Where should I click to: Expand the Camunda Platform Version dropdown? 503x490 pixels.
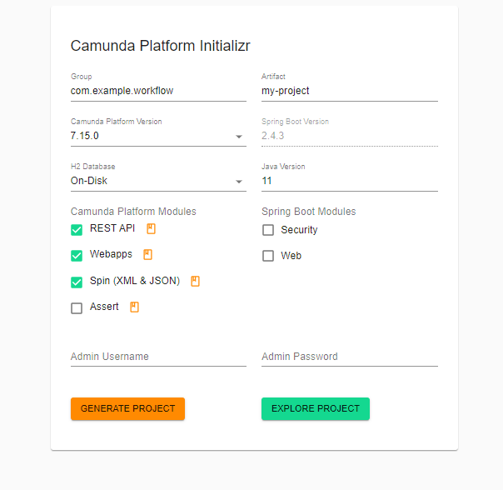[158, 136]
